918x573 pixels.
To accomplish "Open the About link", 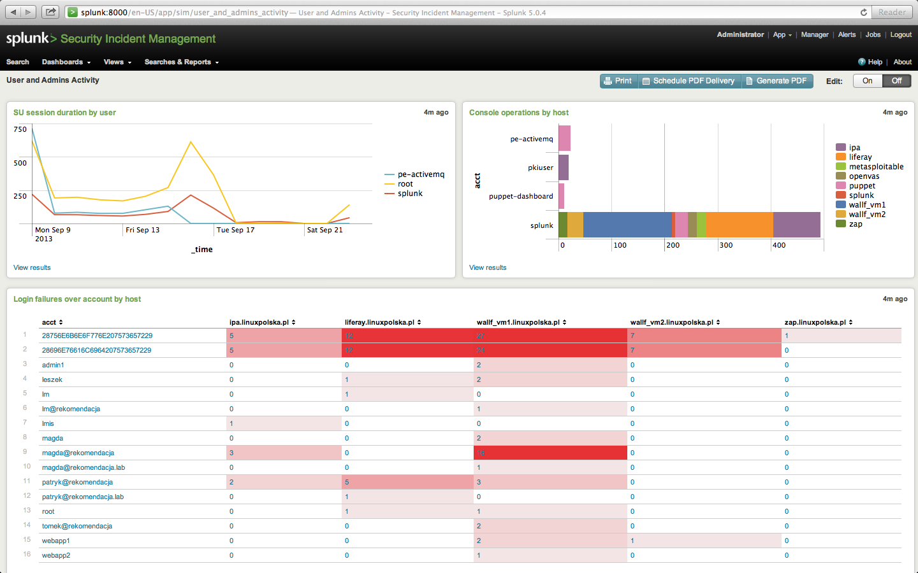I will pyautogui.click(x=902, y=62).
